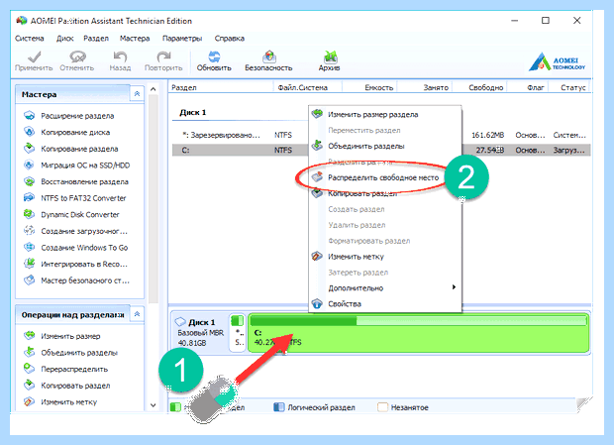Click the Изменить размер sidebar operation icon
The width and height of the screenshot is (614, 445).
(30, 336)
